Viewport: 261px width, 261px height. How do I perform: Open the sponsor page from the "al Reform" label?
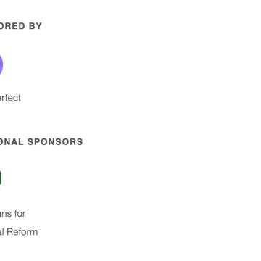coord(19,232)
